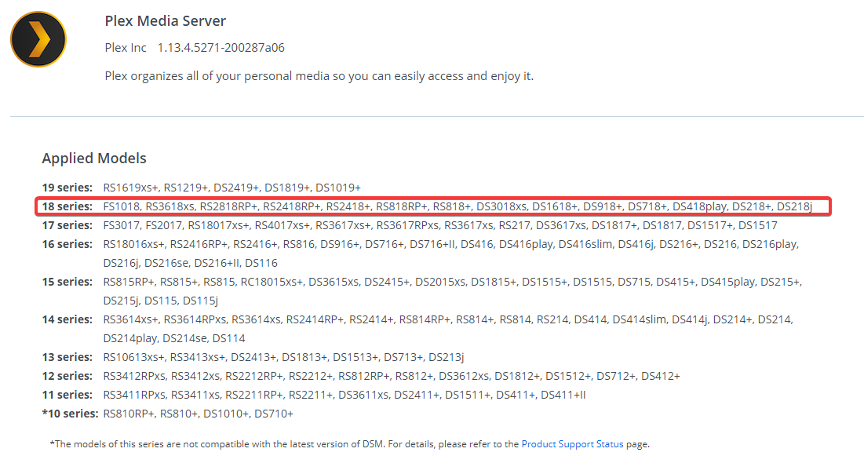Click the Plex Media Server title
Screen dimensions: 864x474
point(165,21)
